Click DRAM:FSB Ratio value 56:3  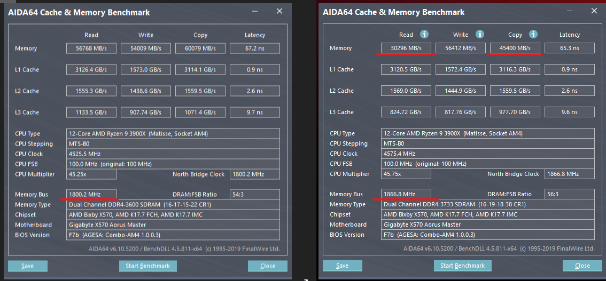coord(570,194)
